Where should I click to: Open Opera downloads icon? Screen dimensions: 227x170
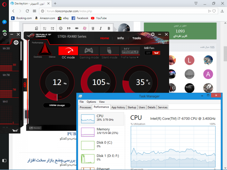click(x=222, y=11)
